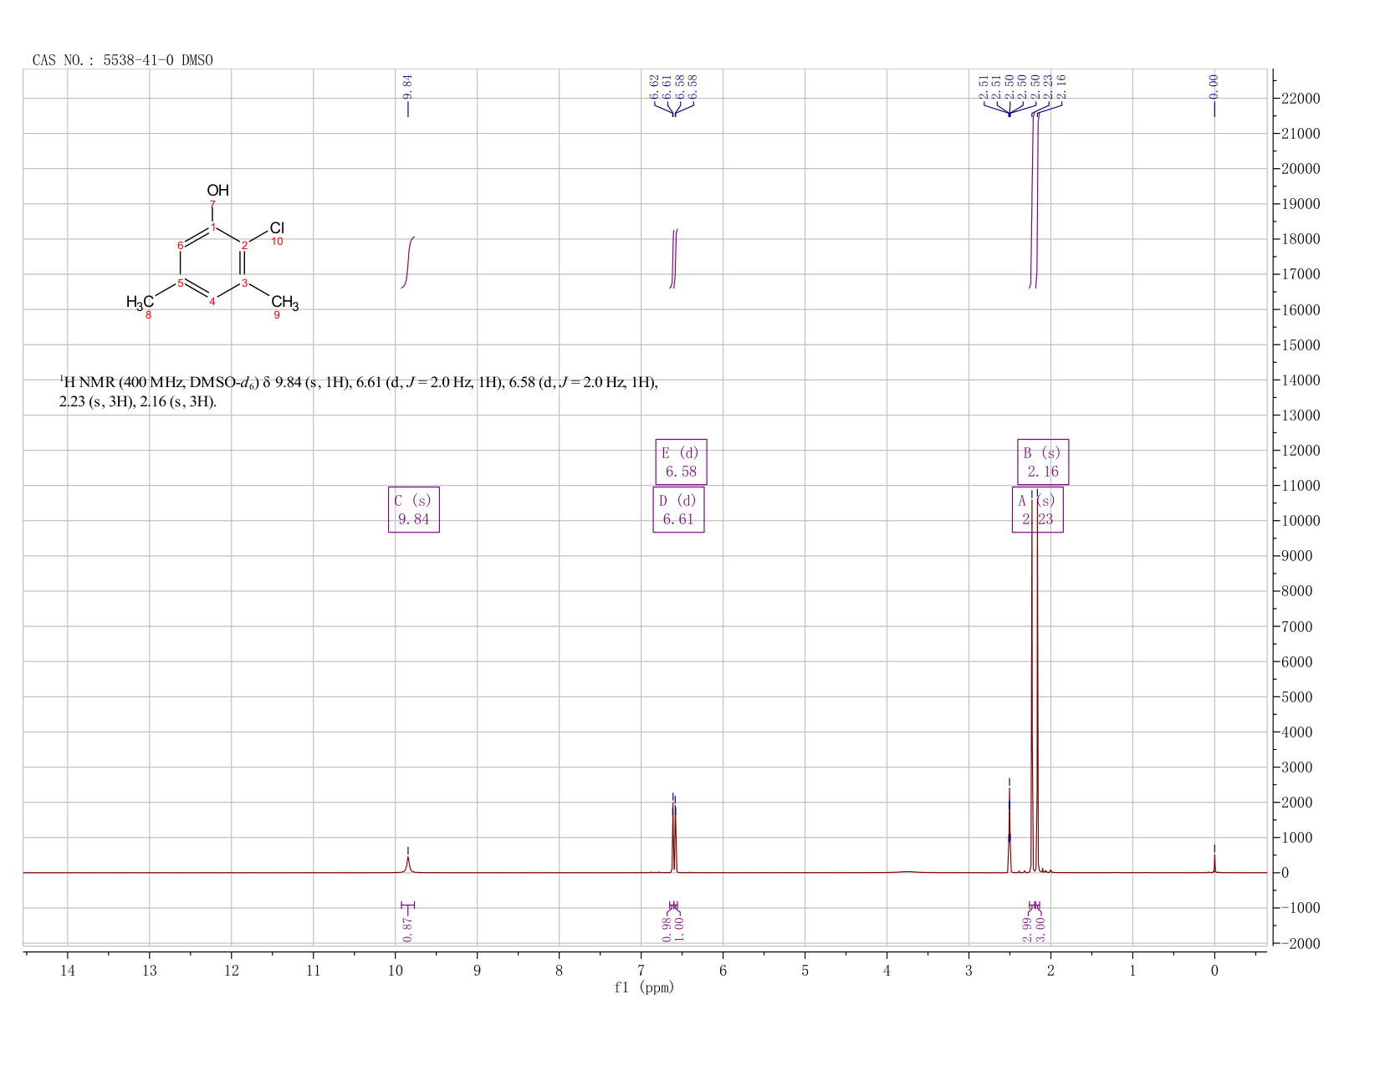Click the 22000 intensity axis label
The height and width of the screenshot is (1066, 1380).
pos(1301,99)
